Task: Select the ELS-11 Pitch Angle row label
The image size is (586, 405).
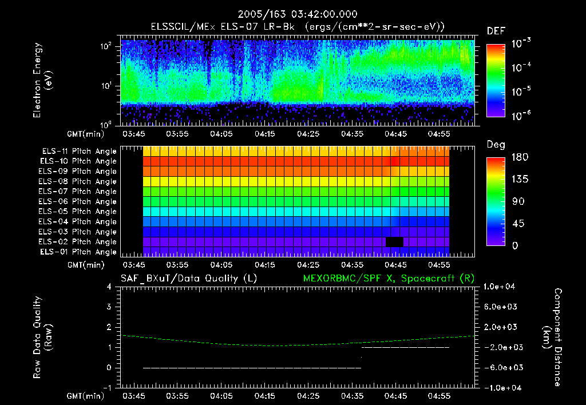Action: [x=79, y=151]
